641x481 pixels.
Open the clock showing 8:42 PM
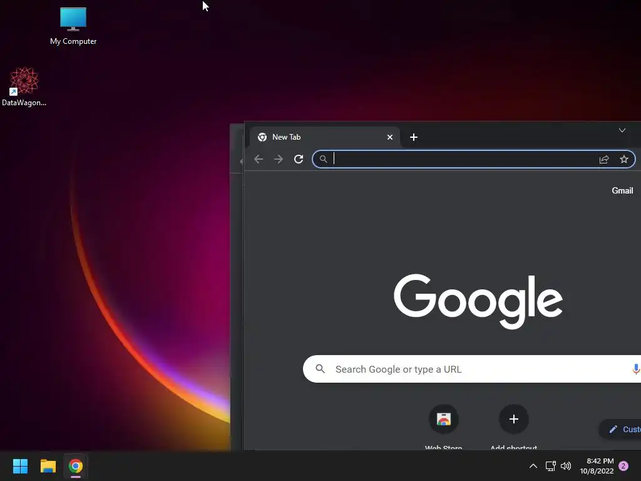point(597,466)
